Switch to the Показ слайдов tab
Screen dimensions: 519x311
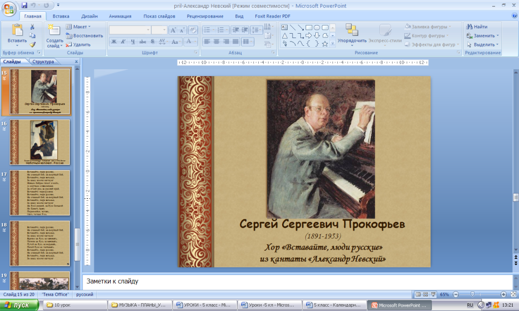coord(159,16)
